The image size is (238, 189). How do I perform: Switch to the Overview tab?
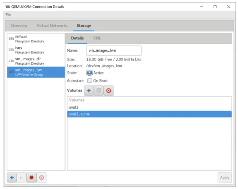19,26
